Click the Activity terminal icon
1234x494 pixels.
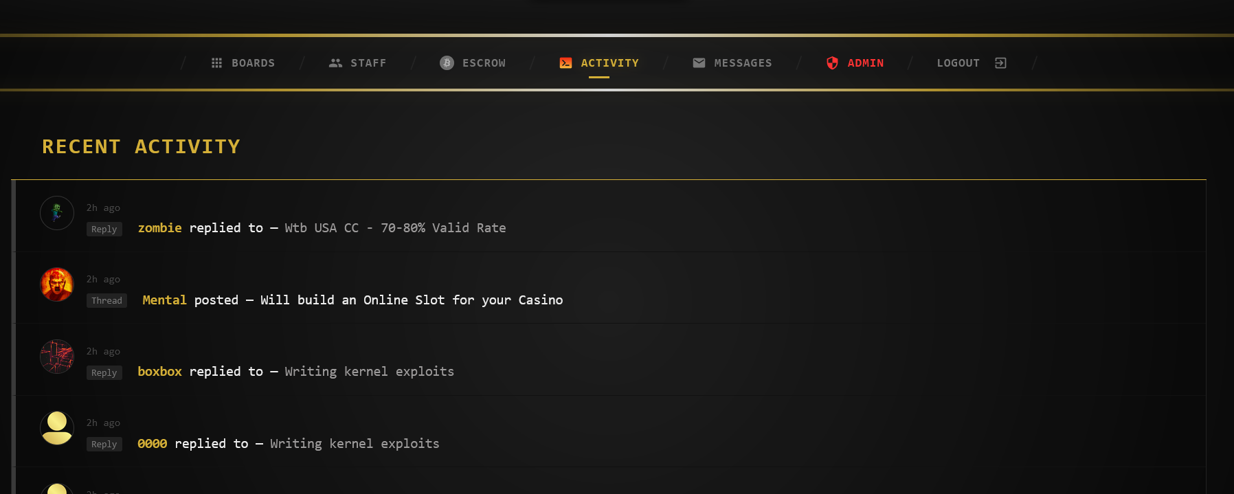click(x=565, y=63)
